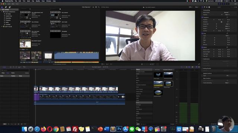Show the Audio inspector speaker icon
The width and height of the screenshot is (238, 133).
coord(207,7)
